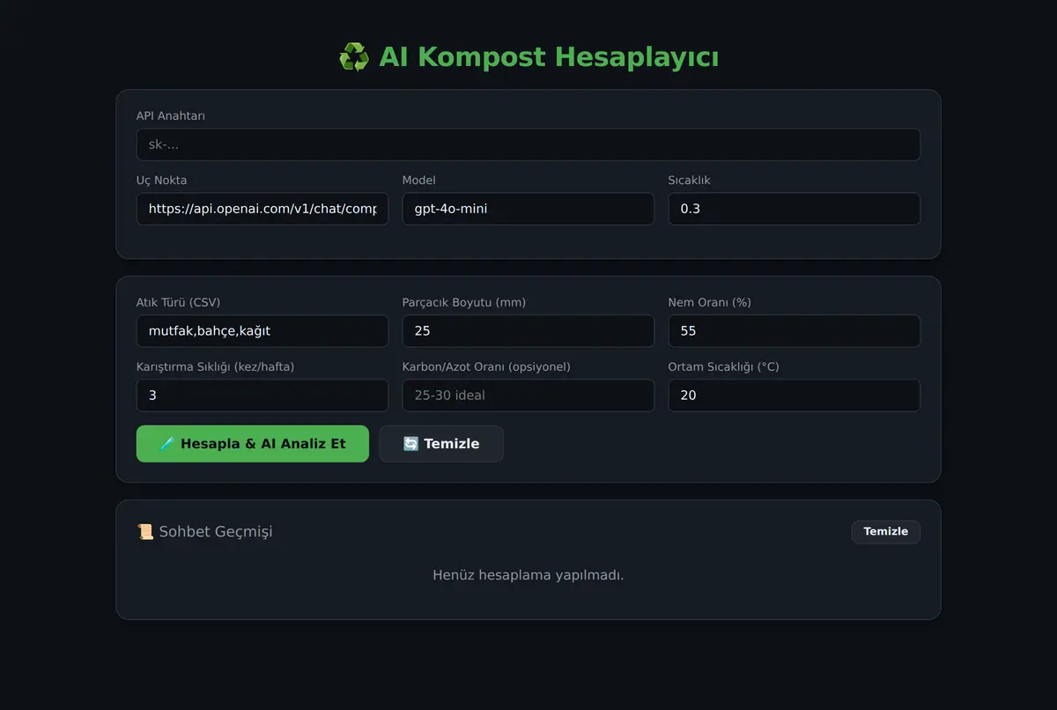
Task: Click the API Anahtarı input field
Action: tap(528, 144)
